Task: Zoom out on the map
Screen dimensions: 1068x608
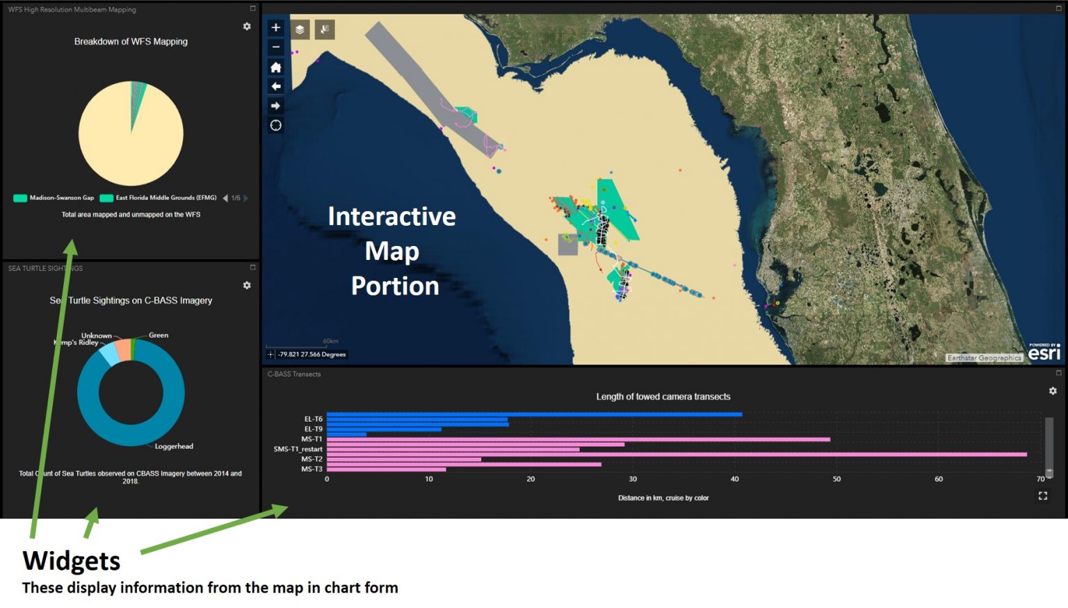Action: (276, 47)
